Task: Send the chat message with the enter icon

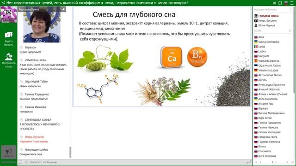Action: [x=248, y=162]
